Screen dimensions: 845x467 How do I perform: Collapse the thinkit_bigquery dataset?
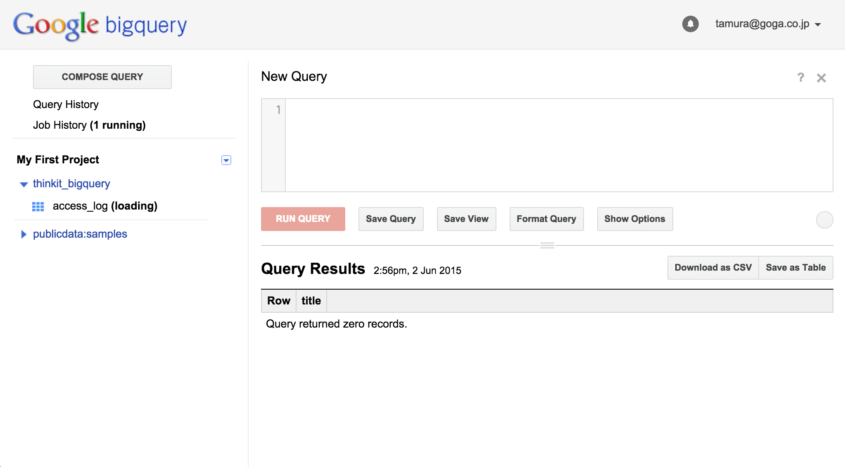[x=24, y=184]
